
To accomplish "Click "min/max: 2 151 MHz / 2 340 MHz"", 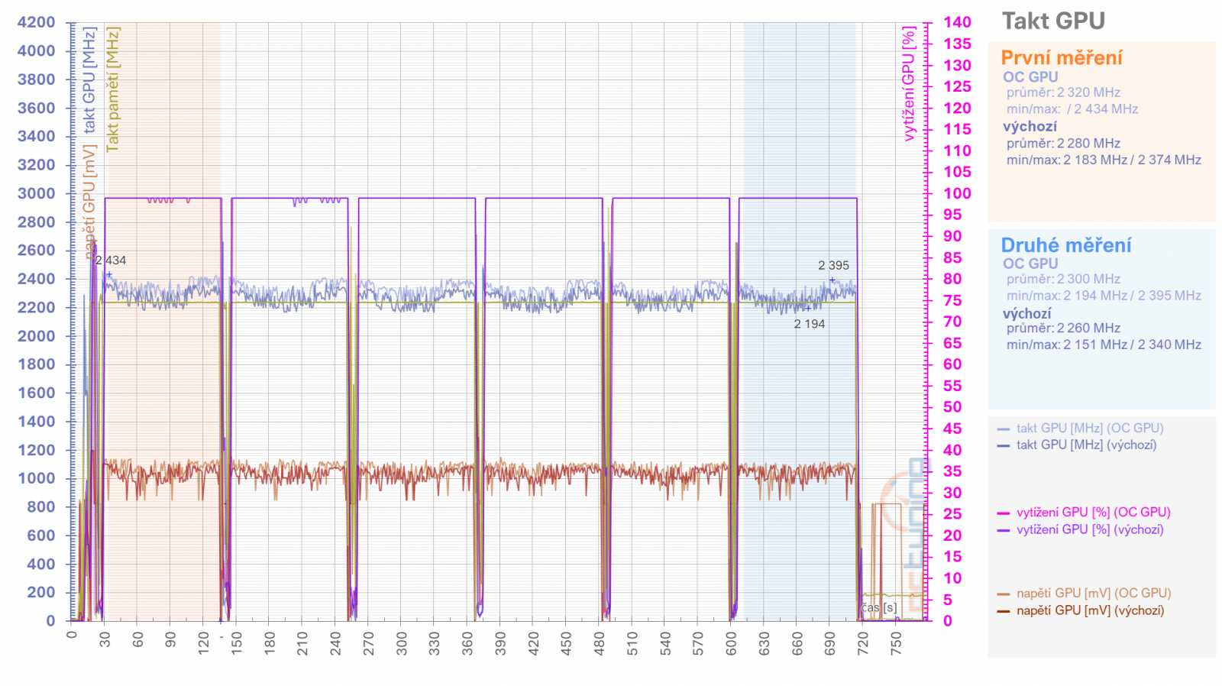I will [x=1104, y=345].
